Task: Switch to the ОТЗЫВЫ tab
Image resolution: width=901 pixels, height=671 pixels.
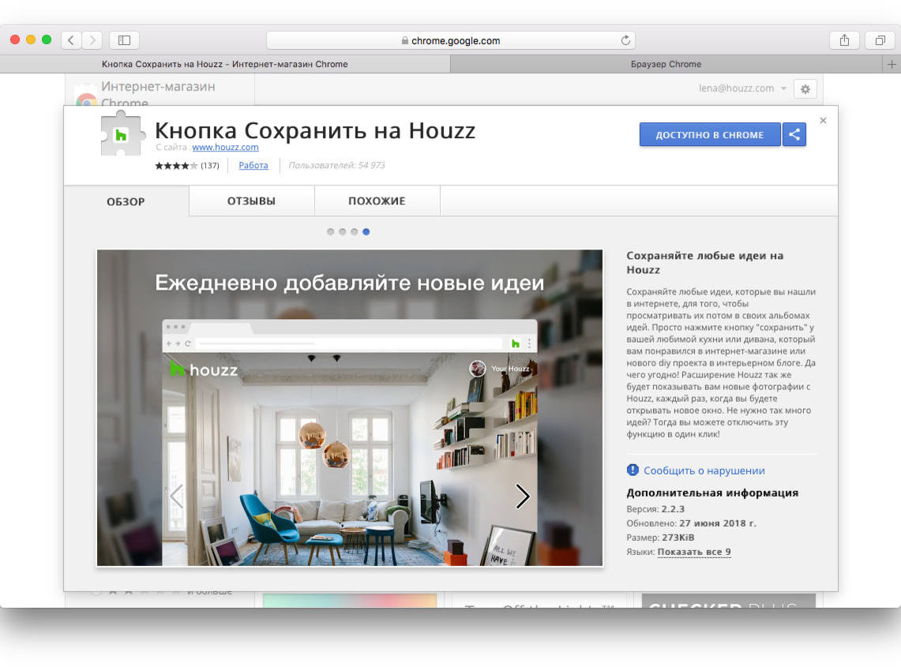Action: pyautogui.click(x=251, y=201)
